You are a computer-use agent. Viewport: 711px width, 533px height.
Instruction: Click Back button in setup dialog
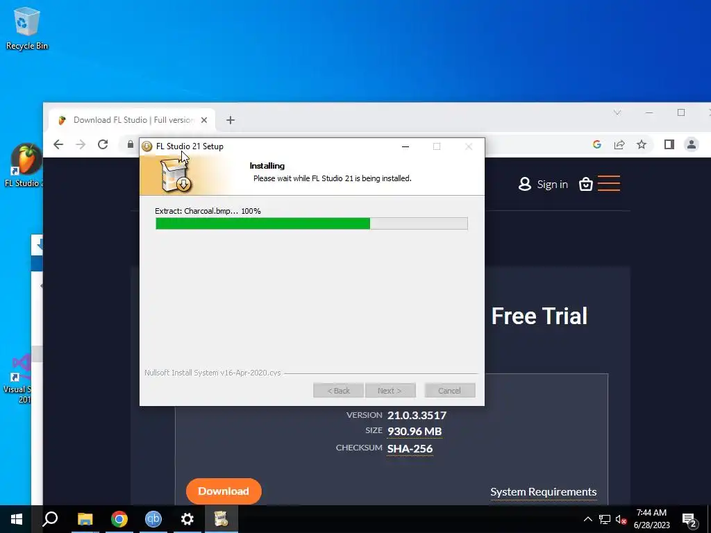pyautogui.click(x=339, y=391)
